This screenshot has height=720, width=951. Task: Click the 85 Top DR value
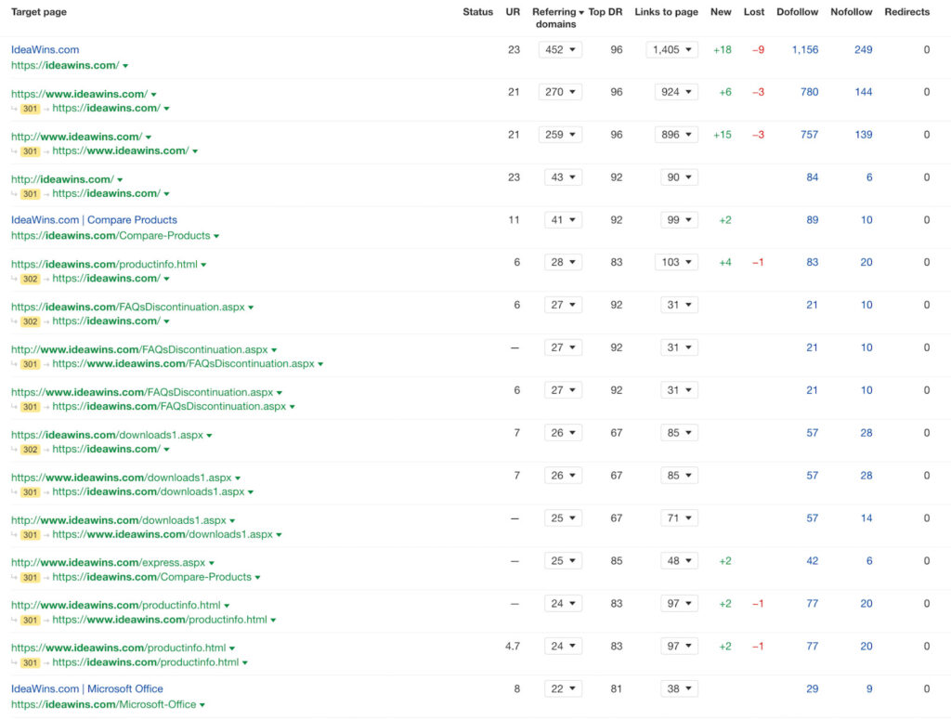[617, 560]
